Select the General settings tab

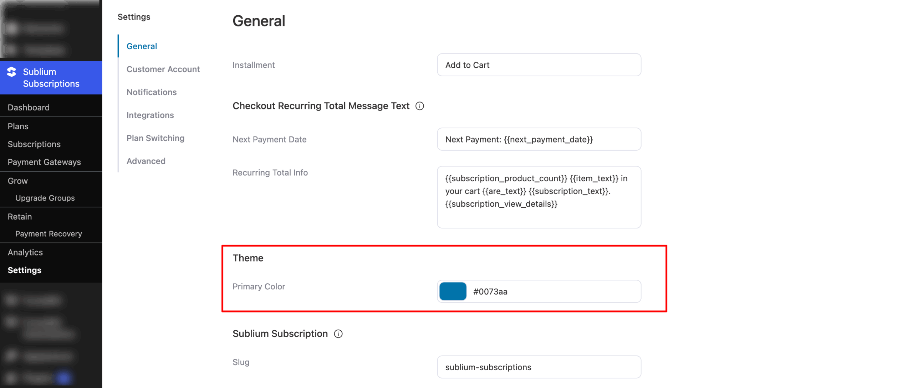click(x=141, y=46)
